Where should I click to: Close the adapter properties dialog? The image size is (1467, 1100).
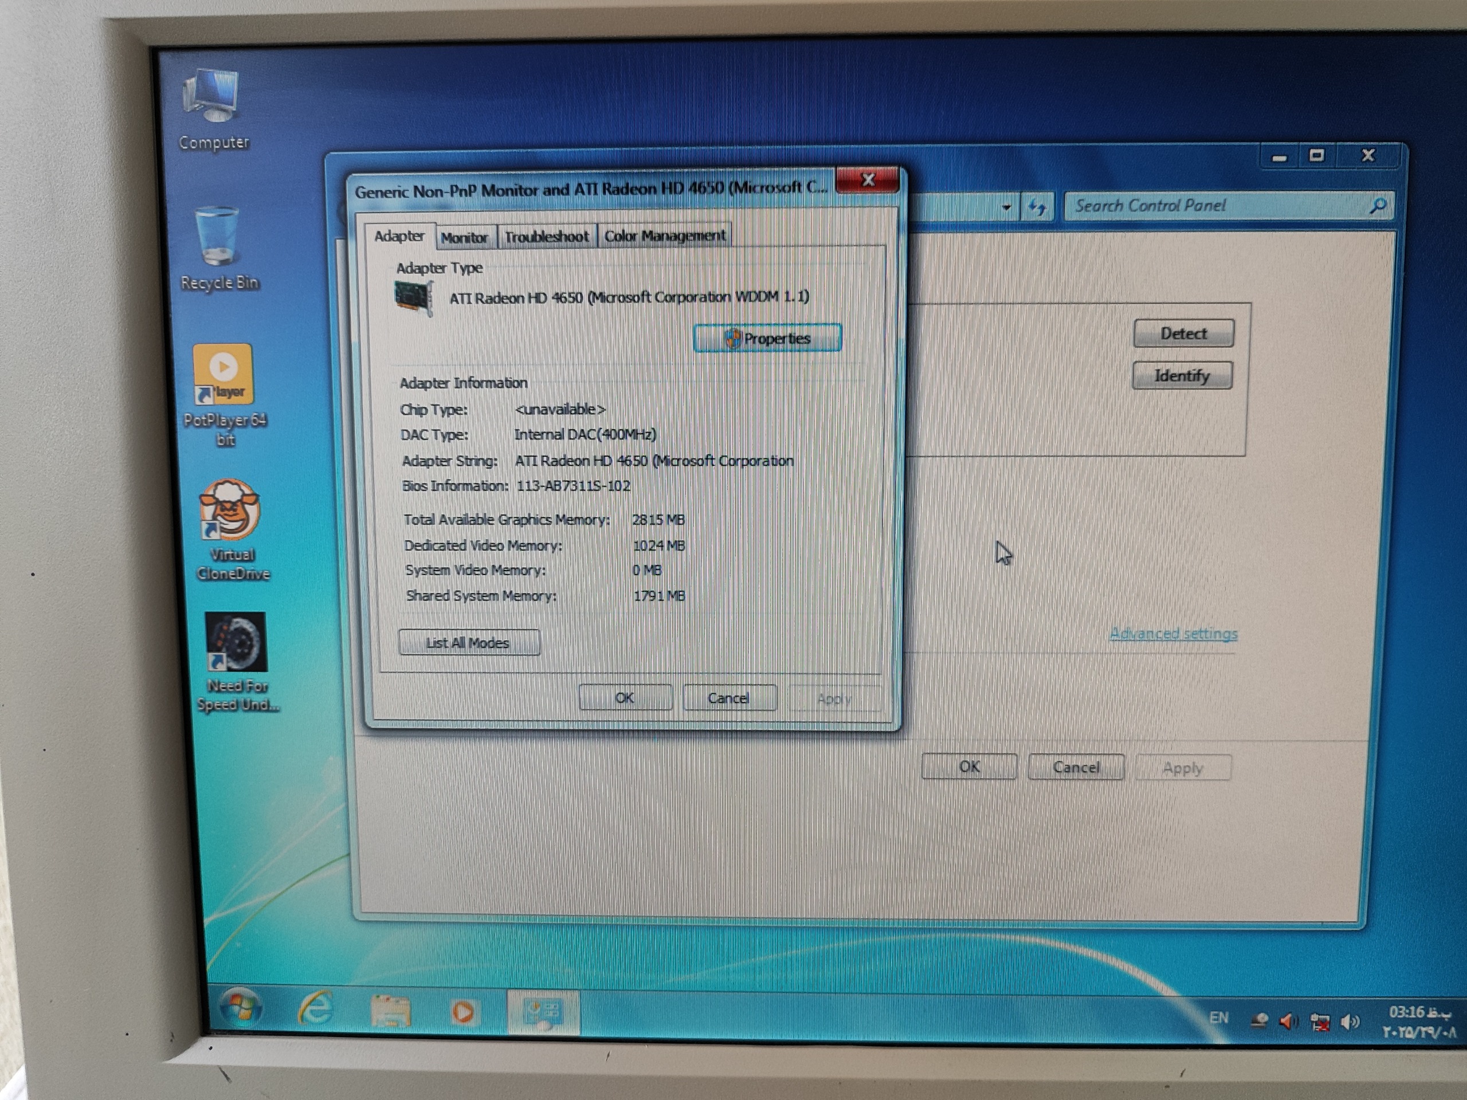pos(868,180)
